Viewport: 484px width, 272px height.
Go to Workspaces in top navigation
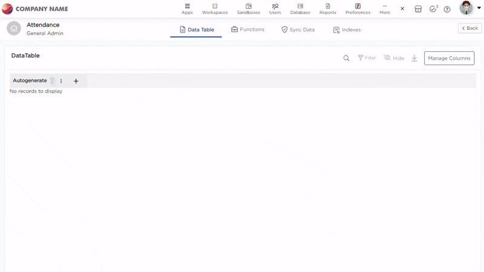pyautogui.click(x=215, y=8)
